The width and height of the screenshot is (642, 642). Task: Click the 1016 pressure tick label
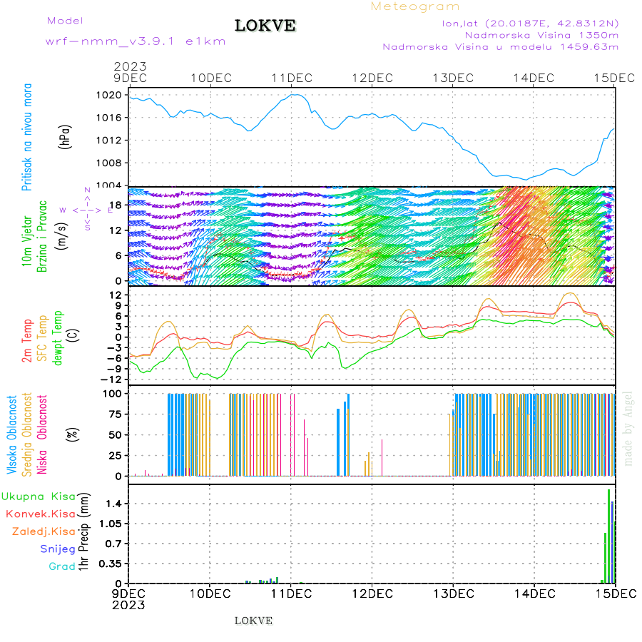pyautogui.click(x=109, y=118)
